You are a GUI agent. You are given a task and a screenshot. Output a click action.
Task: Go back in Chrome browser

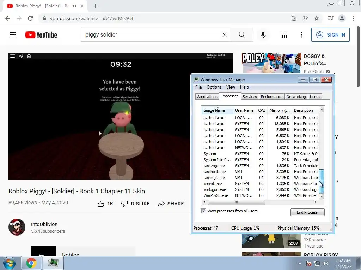tap(8, 18)
